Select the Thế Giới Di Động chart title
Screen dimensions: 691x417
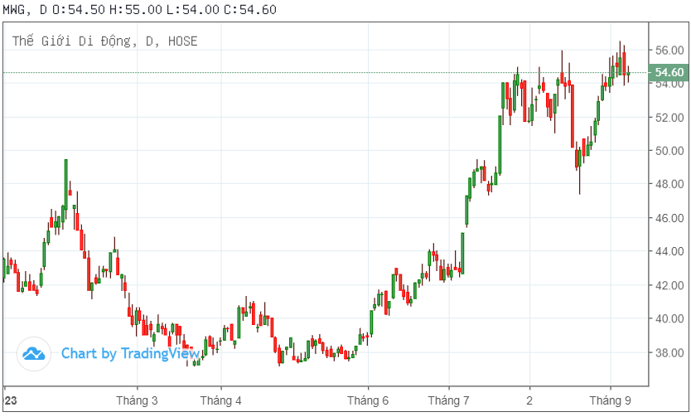(104, 41)
